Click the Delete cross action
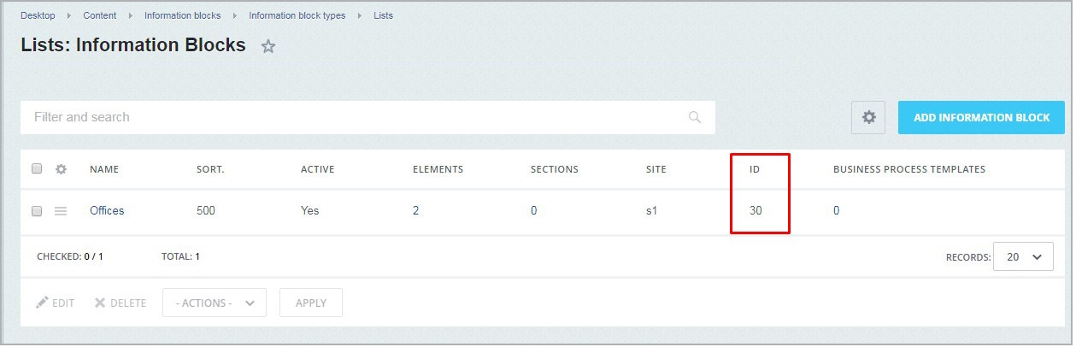Viewport: 1076px width, 347px height. pos(121,303)
